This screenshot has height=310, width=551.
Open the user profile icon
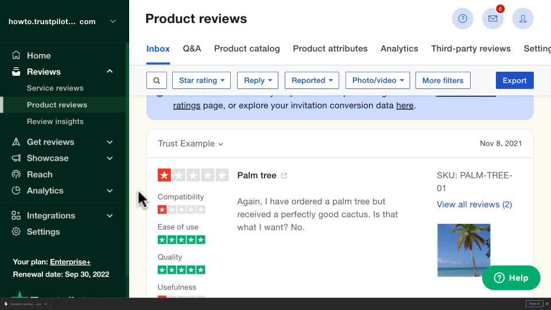tap(523, 18)
